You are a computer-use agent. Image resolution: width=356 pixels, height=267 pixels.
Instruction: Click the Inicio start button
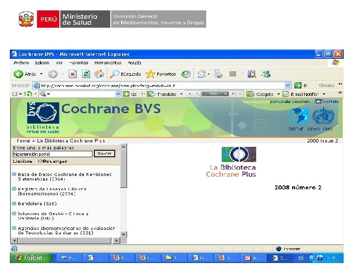pyautogui.click(x=31, y=258)
